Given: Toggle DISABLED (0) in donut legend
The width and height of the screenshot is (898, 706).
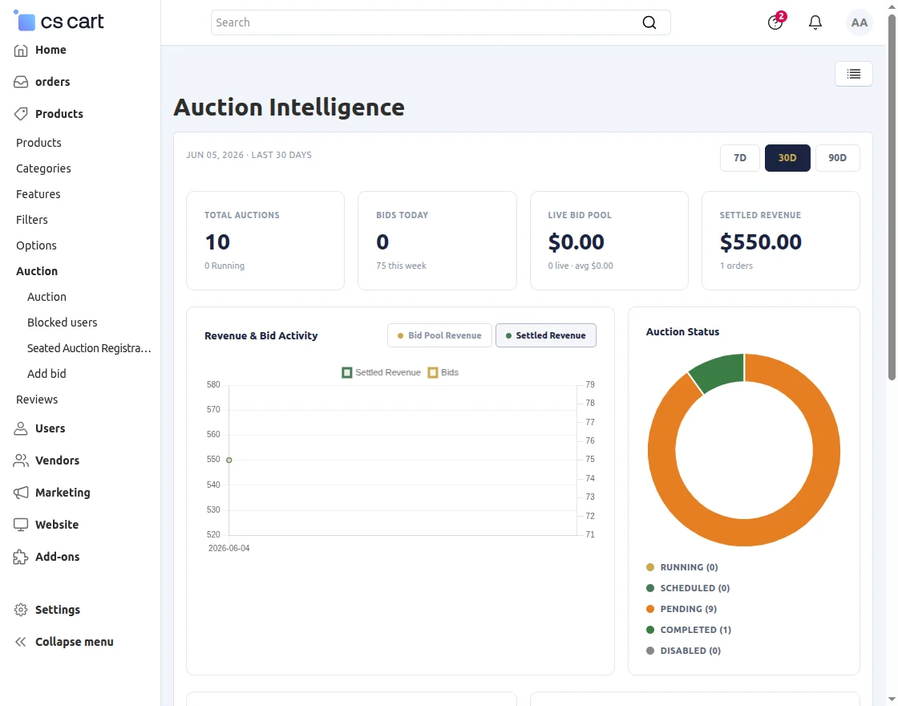Looking at the screenshot, I should point(683,651).
